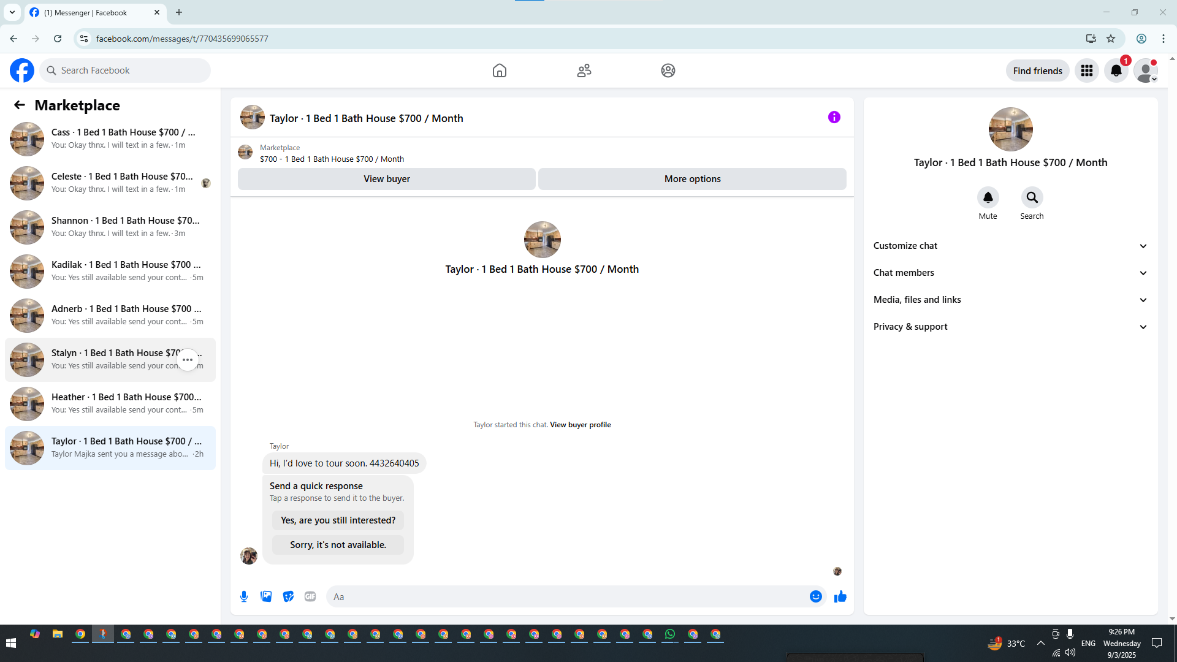Show hidden system tray icons
Image resolution: width=1177 pixels, height=662 pixels.
point(1041,643)
